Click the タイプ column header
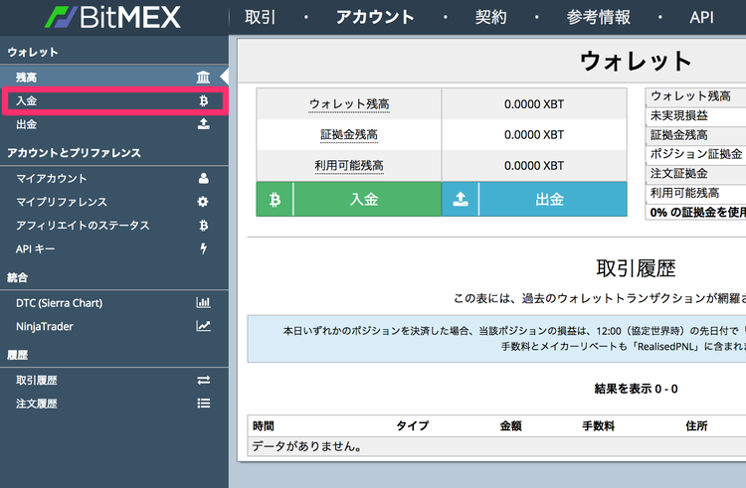 413,425
